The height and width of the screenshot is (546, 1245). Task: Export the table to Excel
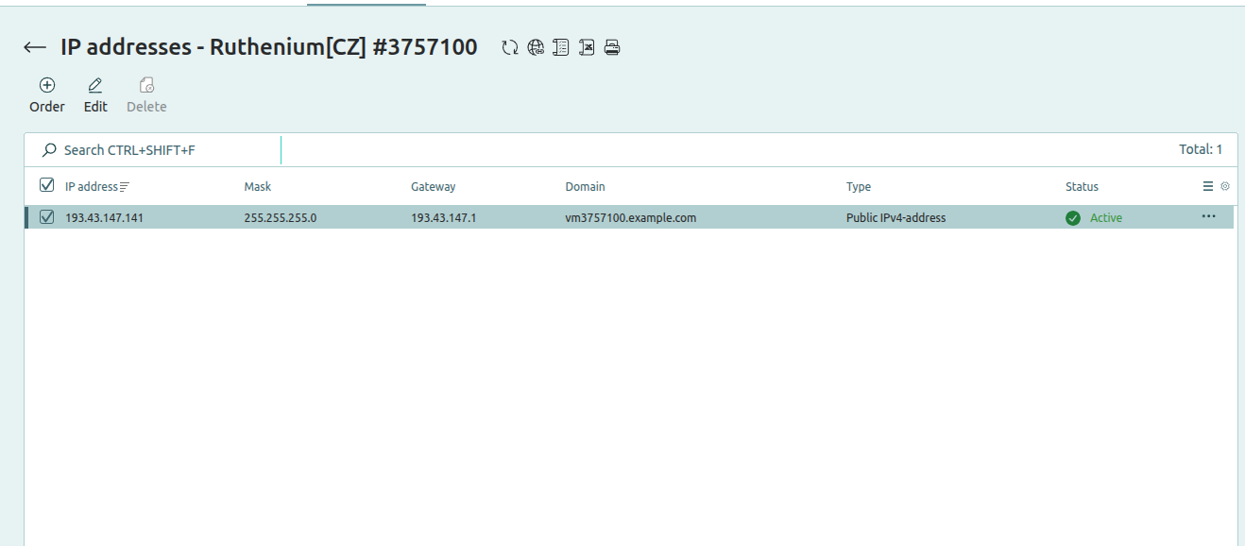click(x=587, y=47)
